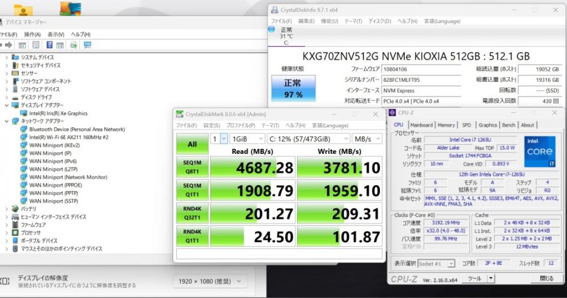
Task: Click the mouse category icon in Device Manager
Action: 15,249
